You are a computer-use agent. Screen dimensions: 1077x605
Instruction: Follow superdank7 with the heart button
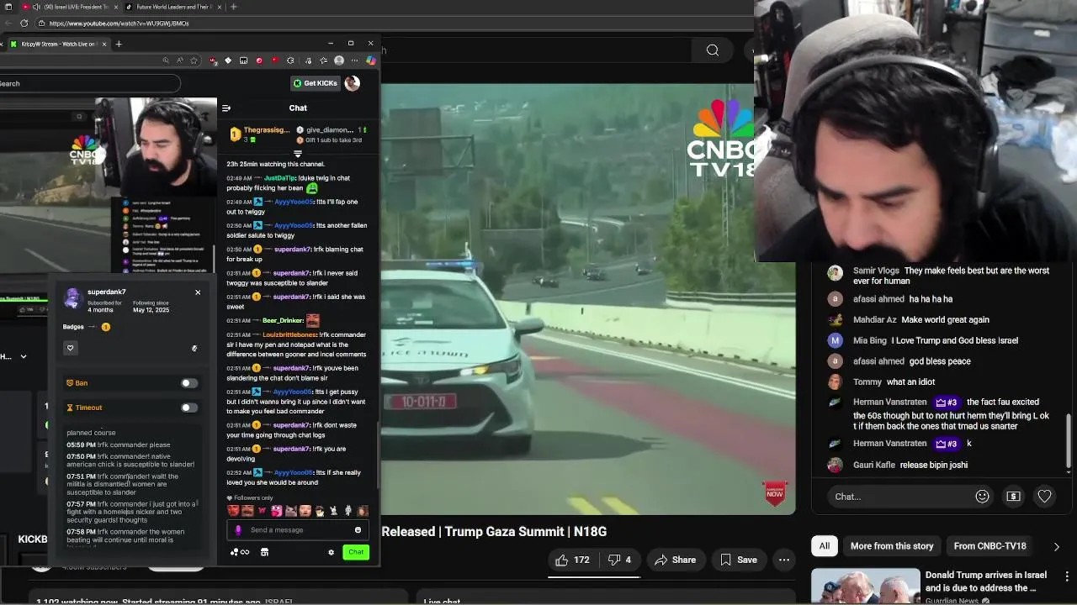[x=71, y=348]
